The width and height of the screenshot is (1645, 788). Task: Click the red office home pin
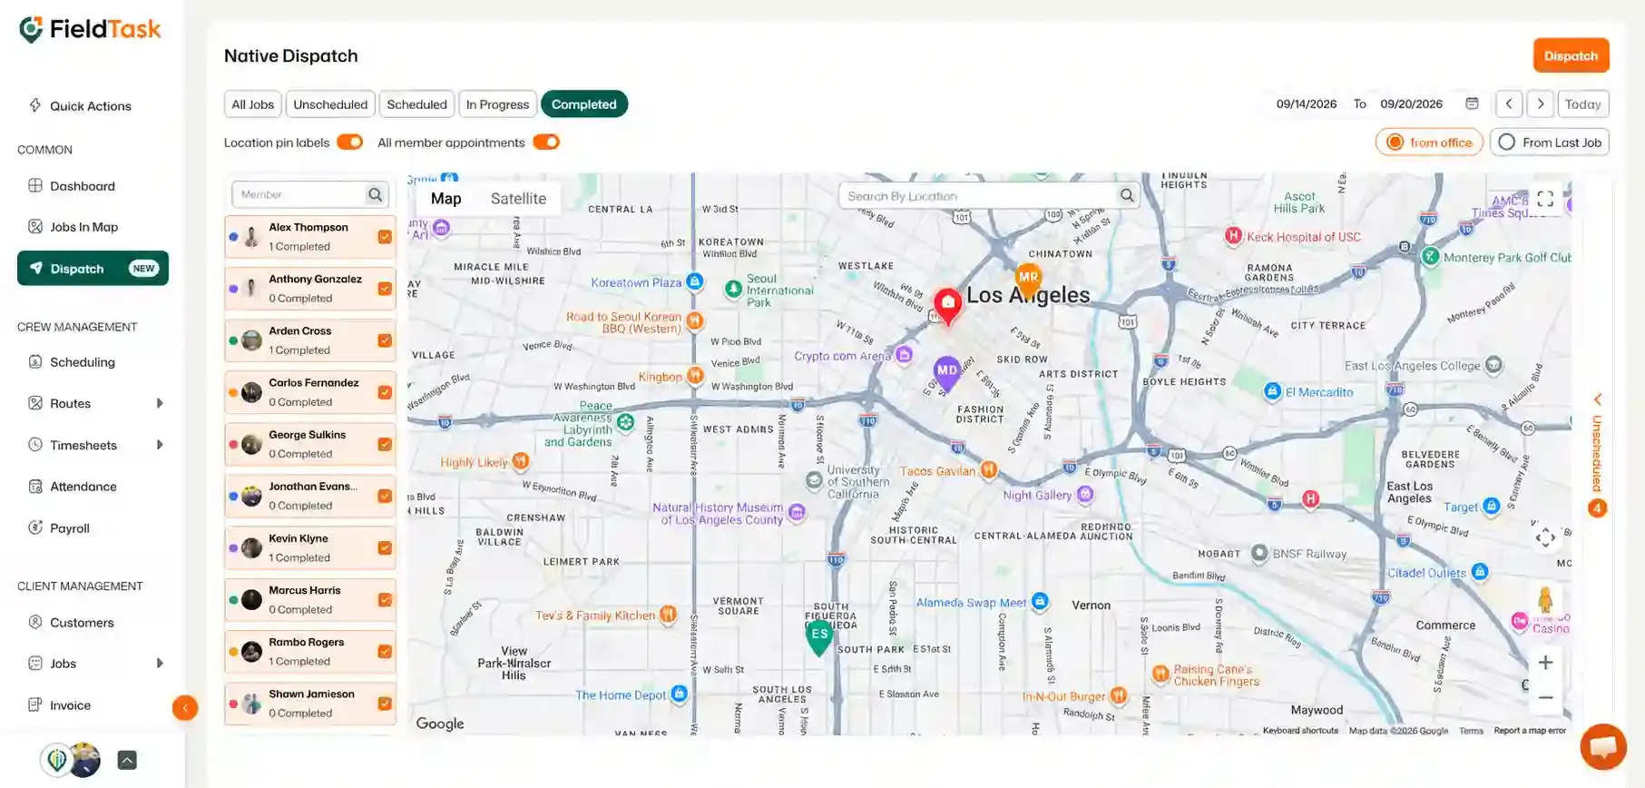[x=947, y=307]
